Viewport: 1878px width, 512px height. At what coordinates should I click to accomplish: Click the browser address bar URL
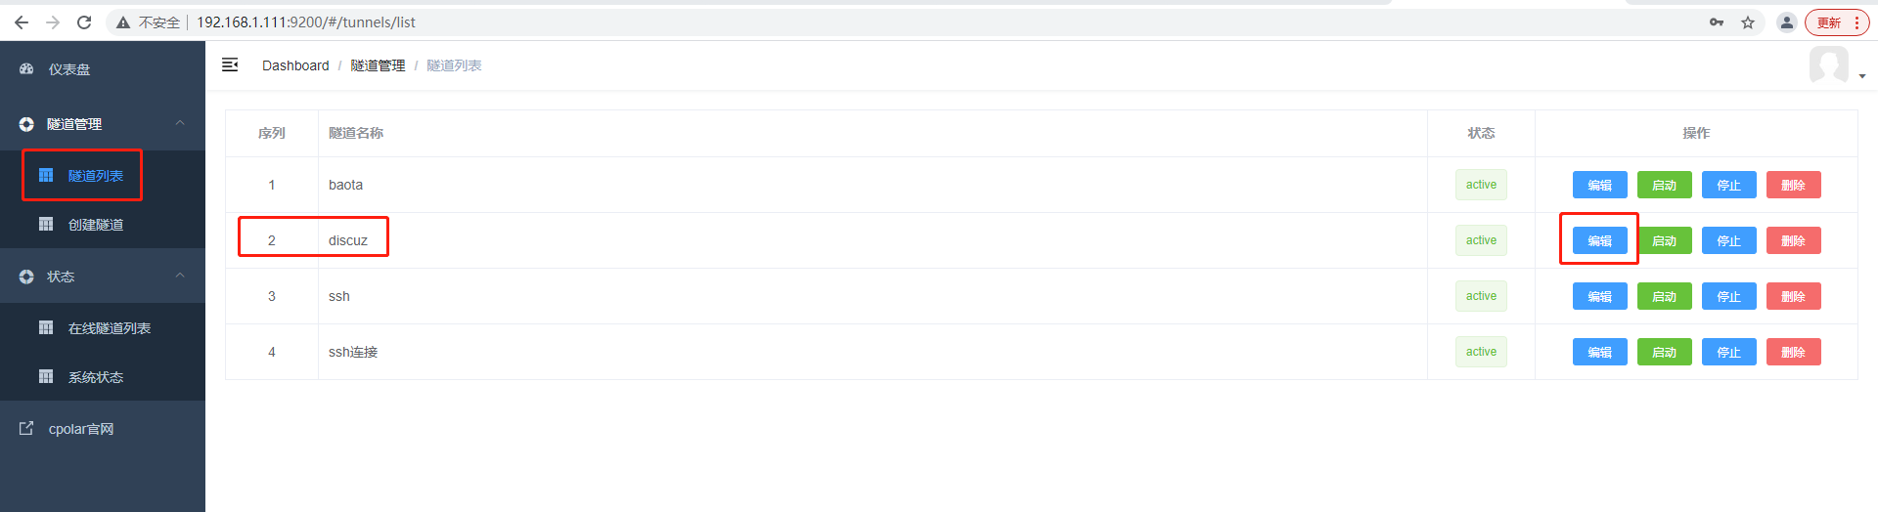coord(306,22)
